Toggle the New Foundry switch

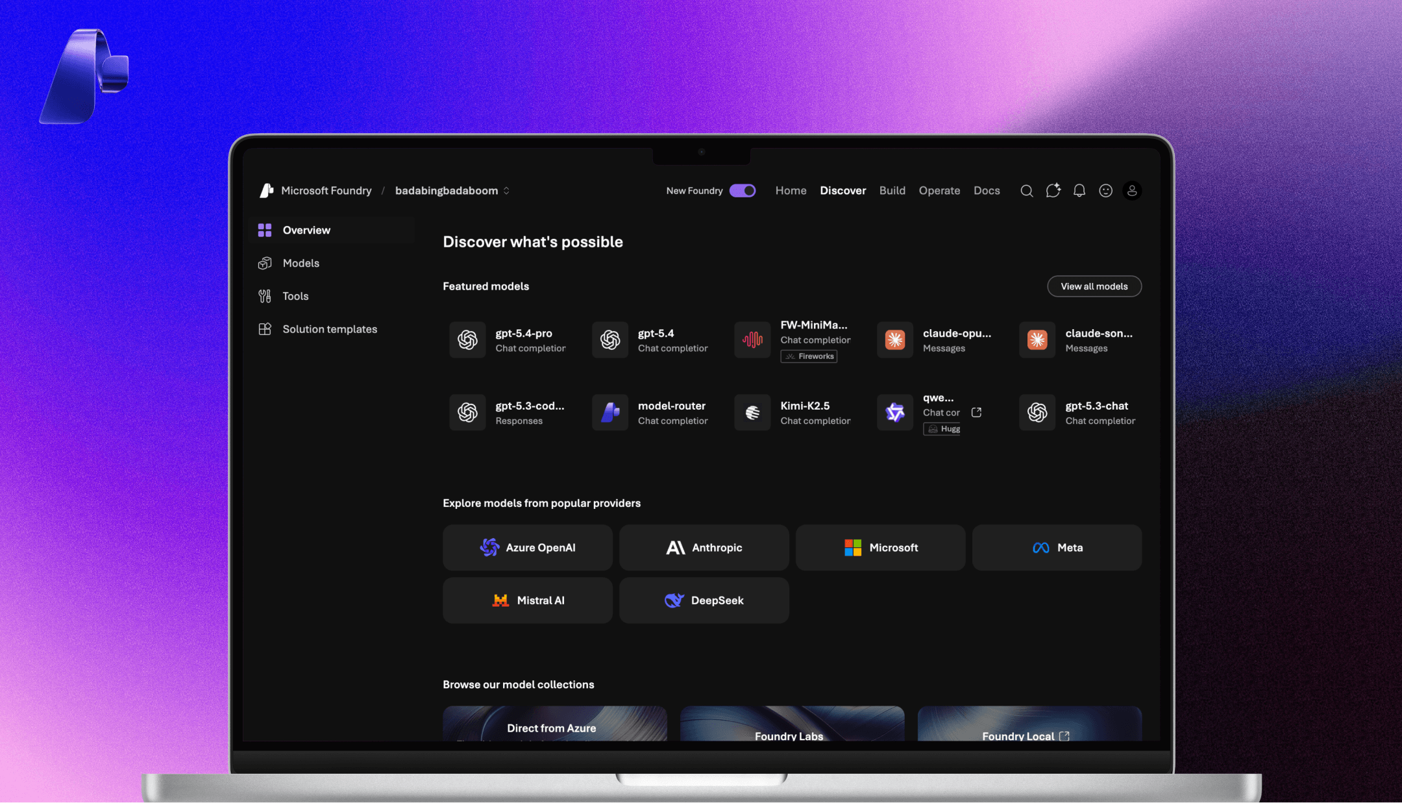point(743,191)
